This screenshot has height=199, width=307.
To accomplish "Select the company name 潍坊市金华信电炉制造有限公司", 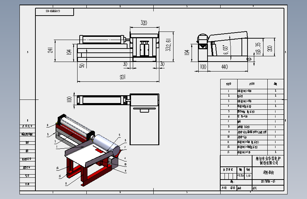I will pos(268,161).
